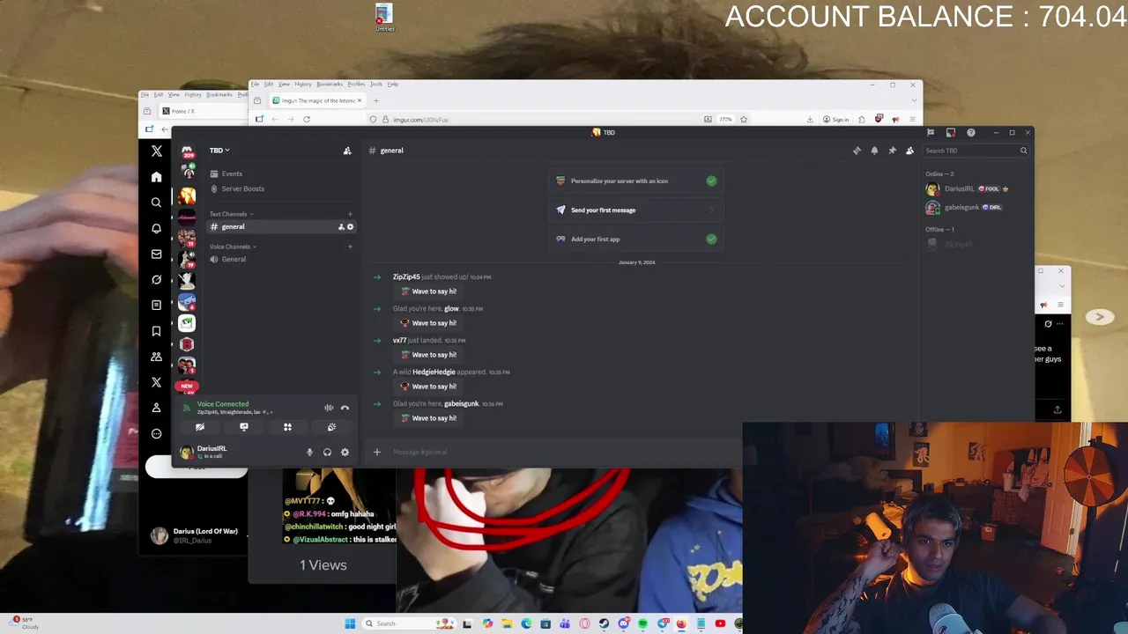Wave to say hi to vx77
This screenshot has height=634, width=1128.
428,355
